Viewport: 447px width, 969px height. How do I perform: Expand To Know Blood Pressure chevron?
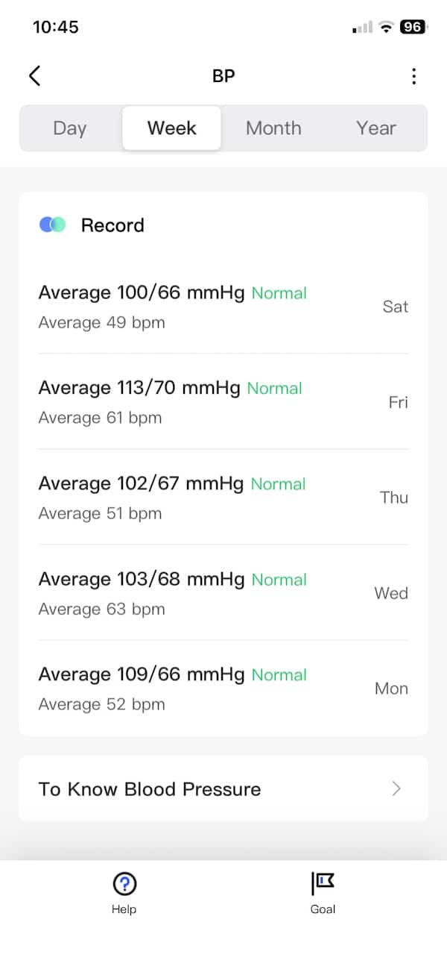[x=396, y=788]
